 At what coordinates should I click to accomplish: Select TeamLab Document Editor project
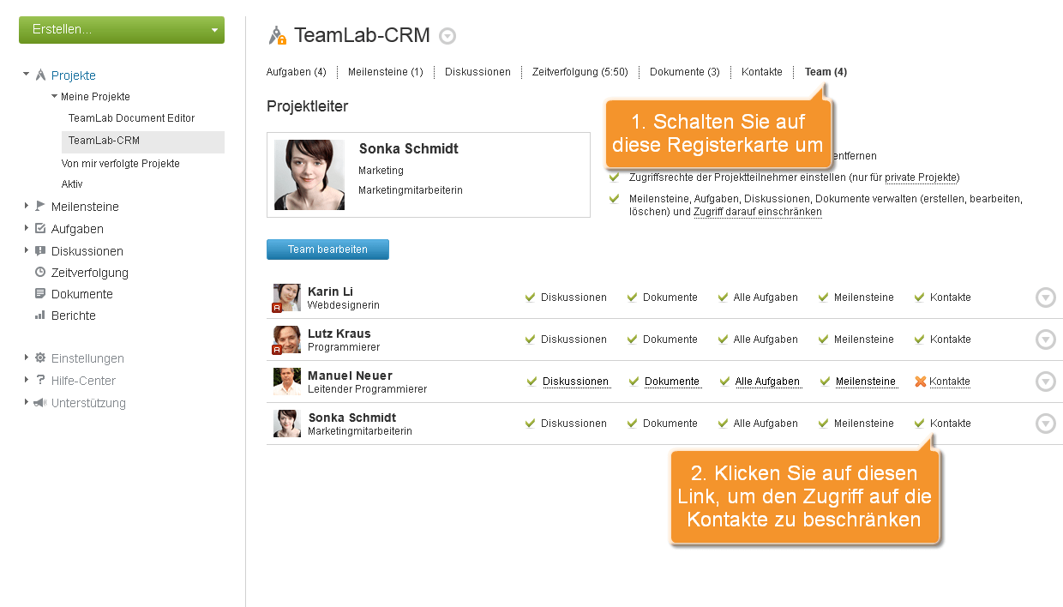(x=132, y=118)
